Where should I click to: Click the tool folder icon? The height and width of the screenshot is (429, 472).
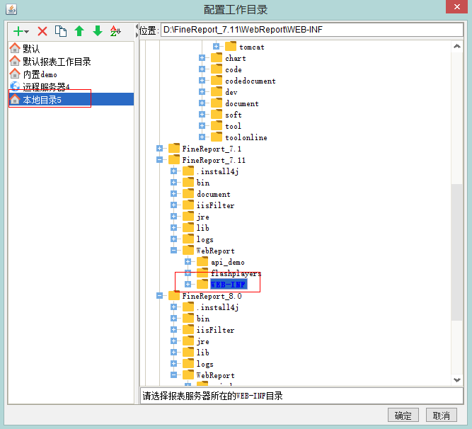click(217, 125)
